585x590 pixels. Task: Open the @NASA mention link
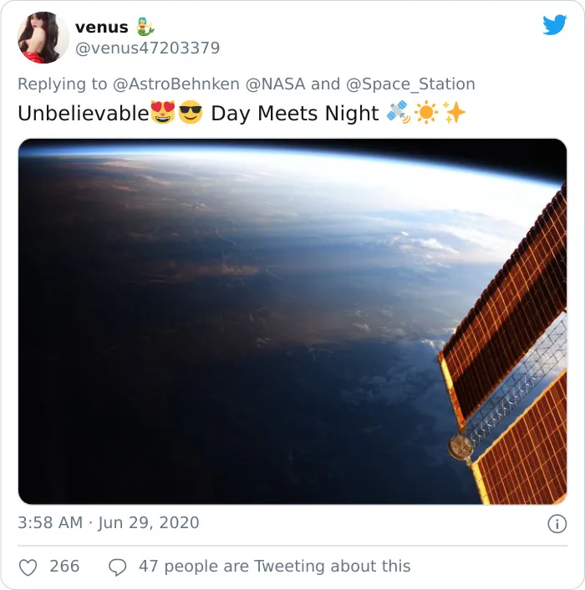276,84
